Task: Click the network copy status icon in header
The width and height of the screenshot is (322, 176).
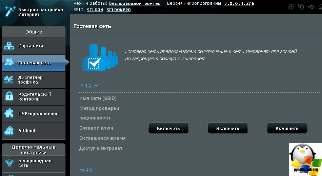Action: (301, 6)
